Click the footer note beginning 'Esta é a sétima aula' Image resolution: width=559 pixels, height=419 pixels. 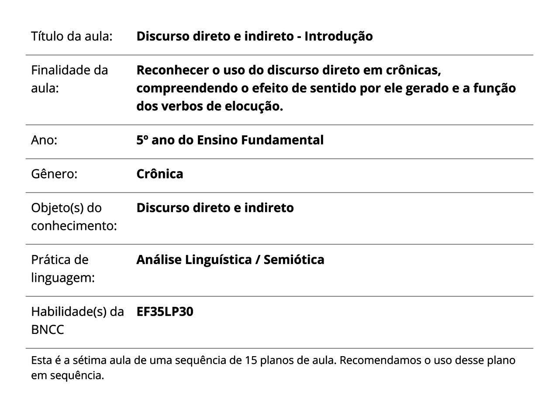pos(273,367)
